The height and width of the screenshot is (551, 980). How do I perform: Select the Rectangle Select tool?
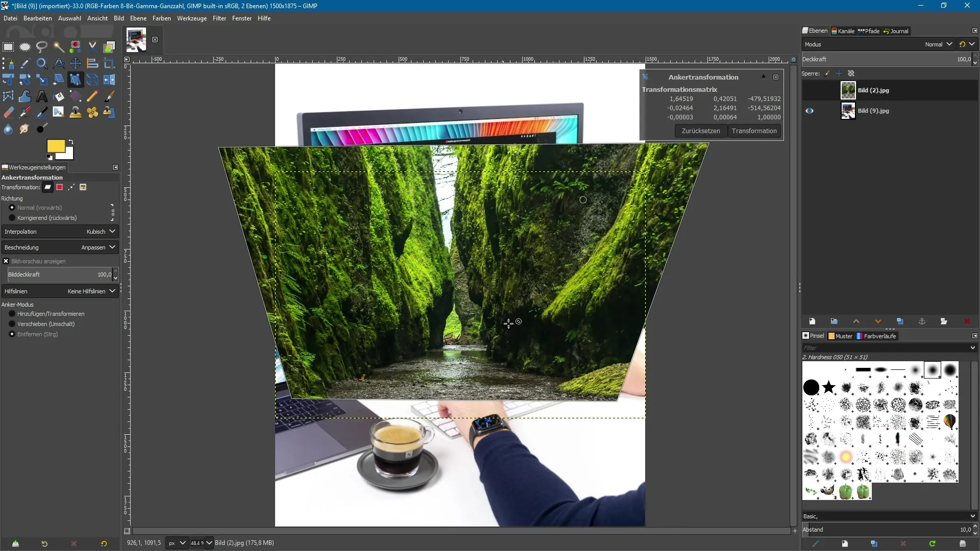coord(8,47)
